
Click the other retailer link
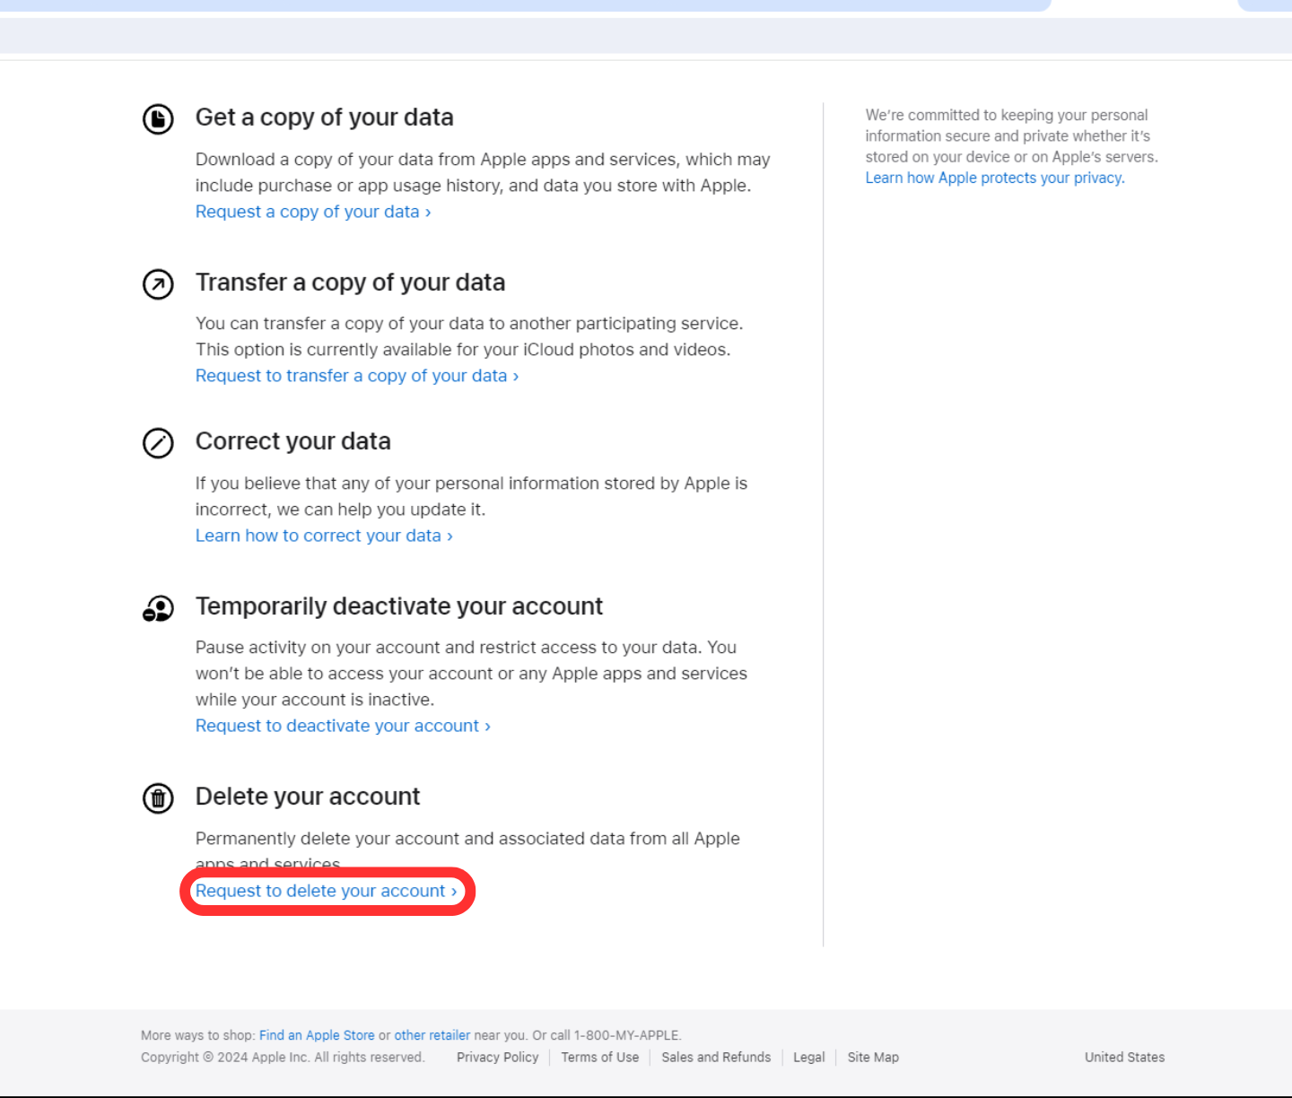(x=432, y=1035)
